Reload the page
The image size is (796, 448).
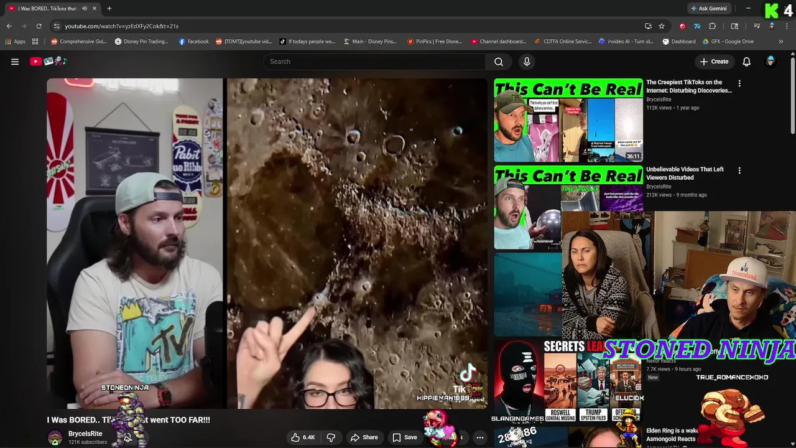pyautogui.click(x=39, y=26)
